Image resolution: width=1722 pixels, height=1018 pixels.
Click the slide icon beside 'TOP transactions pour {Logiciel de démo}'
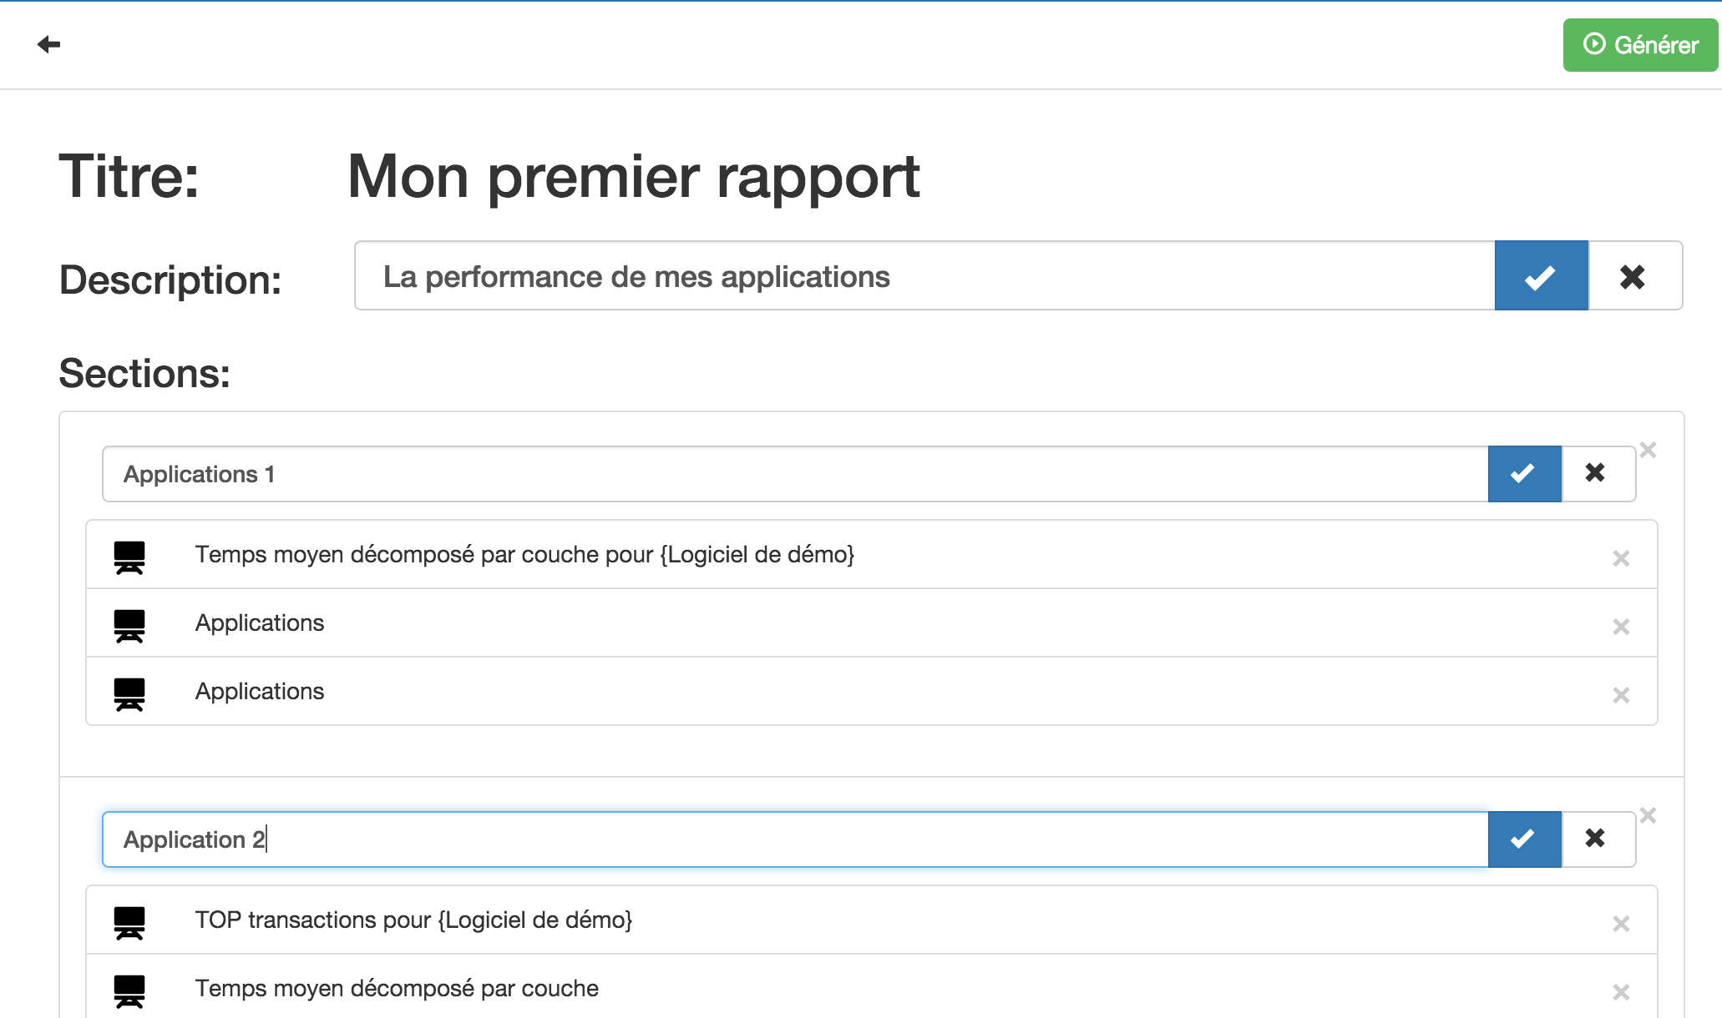[131, 920]
